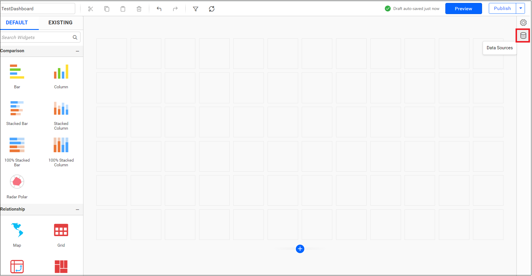Click the Delete trash icon

(x=139, y=9)
